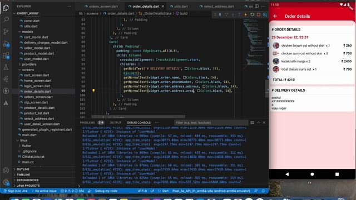The image size is (356, 200).
Task: Click Debug my code in status bar
Action: [x=106, y=191]
